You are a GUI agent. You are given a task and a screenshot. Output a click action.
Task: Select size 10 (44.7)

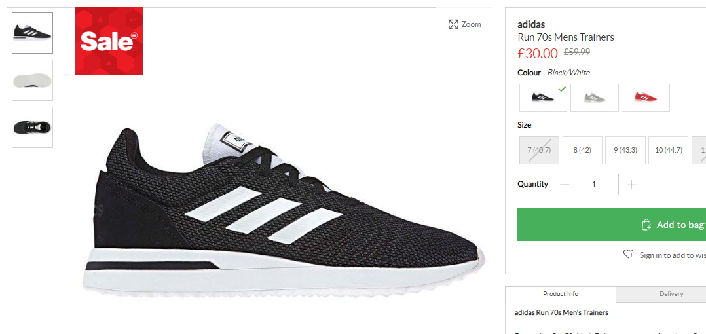(x=668, y=151)
